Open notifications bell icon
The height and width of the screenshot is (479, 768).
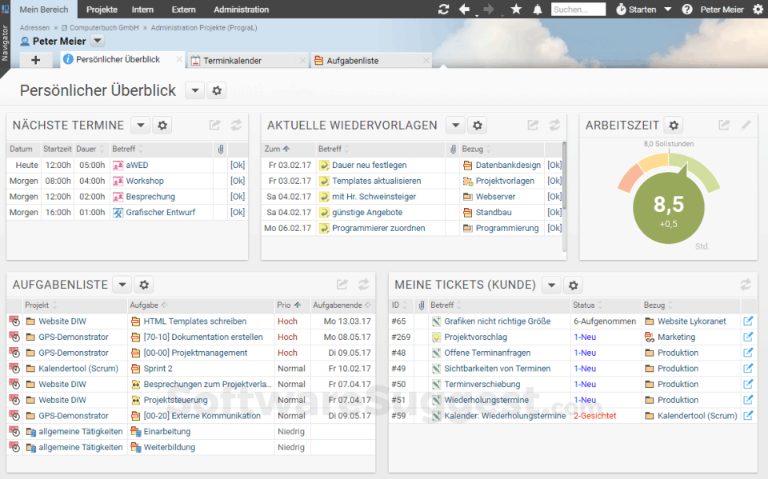point(537,10)
